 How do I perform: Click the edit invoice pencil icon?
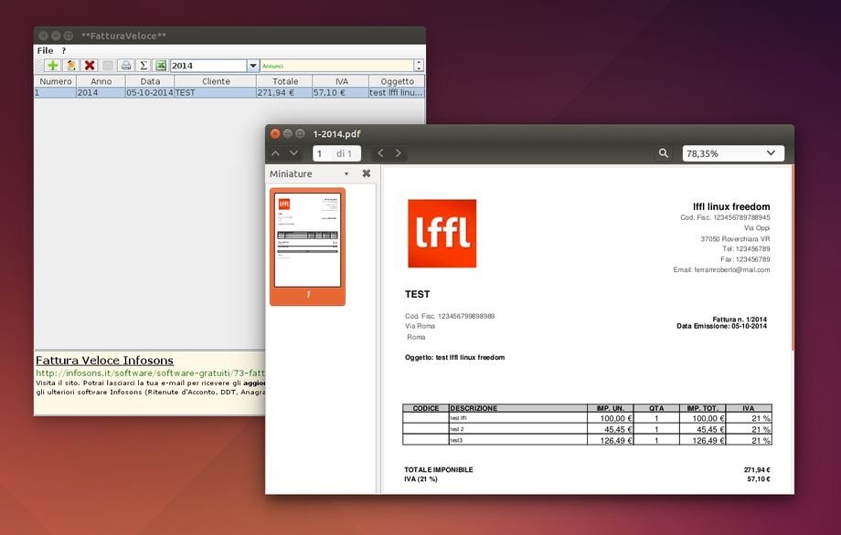[x=71, y=66]
